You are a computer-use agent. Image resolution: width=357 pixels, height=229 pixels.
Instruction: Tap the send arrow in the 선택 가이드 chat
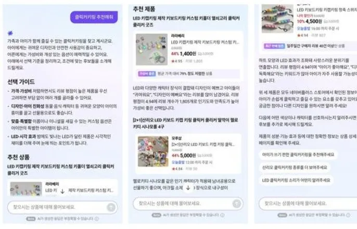[x=111, y=207]
